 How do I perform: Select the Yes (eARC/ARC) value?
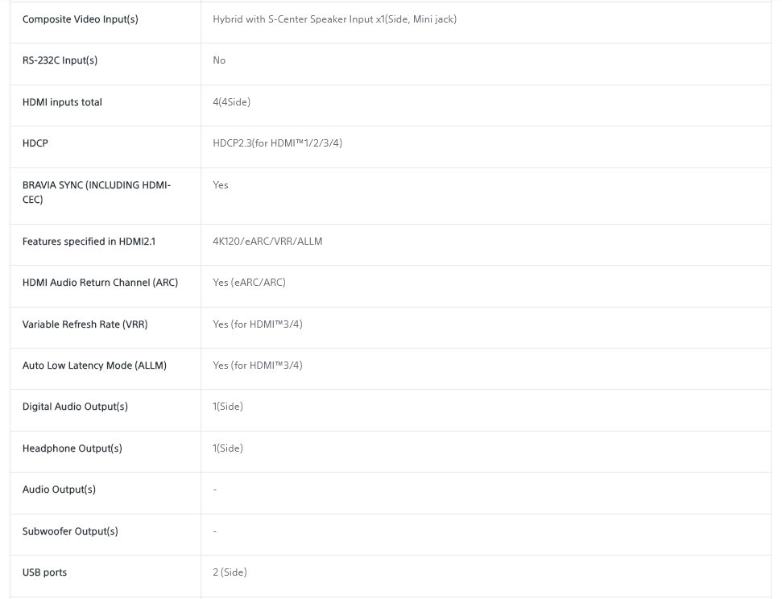(249, 283)
